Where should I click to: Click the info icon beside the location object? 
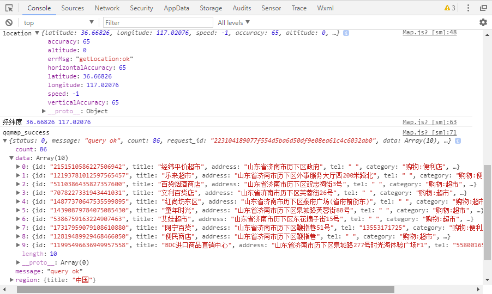click(x=346, y=33)
